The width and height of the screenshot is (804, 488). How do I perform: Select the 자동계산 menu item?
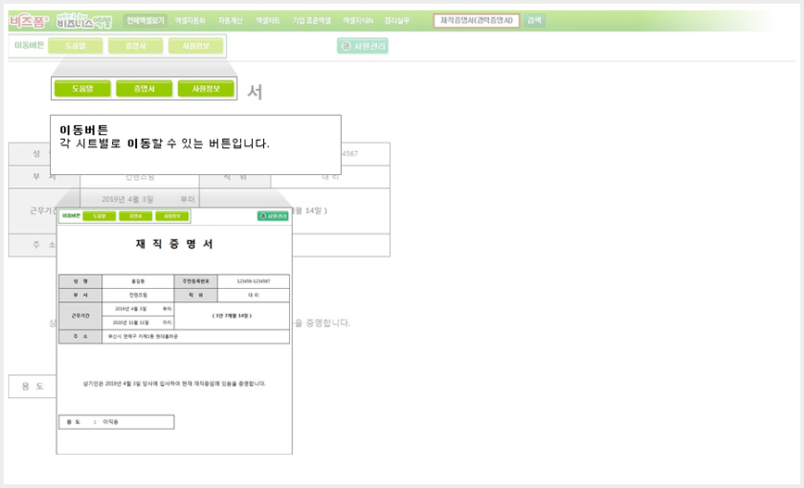tap(231, 20)
